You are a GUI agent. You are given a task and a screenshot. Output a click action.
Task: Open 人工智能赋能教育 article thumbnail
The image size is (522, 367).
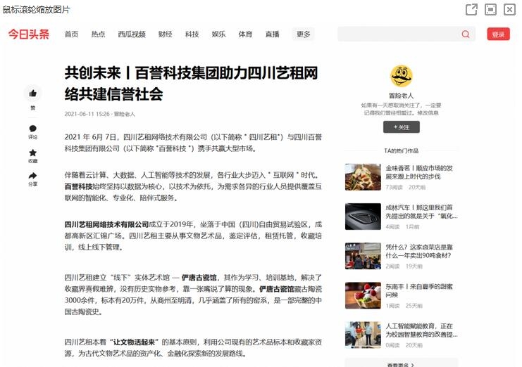(363, 335)
